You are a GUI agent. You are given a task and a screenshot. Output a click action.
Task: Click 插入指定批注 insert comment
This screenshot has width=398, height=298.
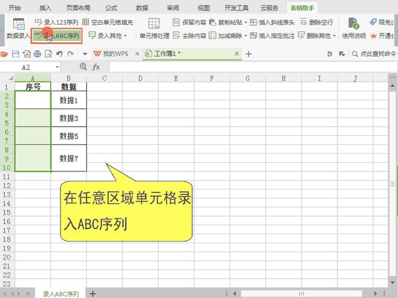(x=272, y=35)
